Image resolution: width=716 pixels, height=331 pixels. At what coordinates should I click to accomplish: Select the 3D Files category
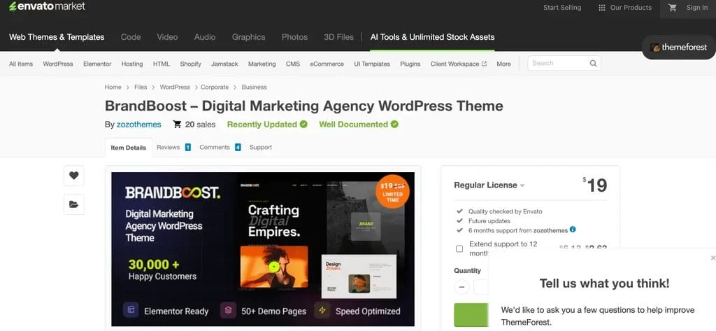click(x=338, y=37)
